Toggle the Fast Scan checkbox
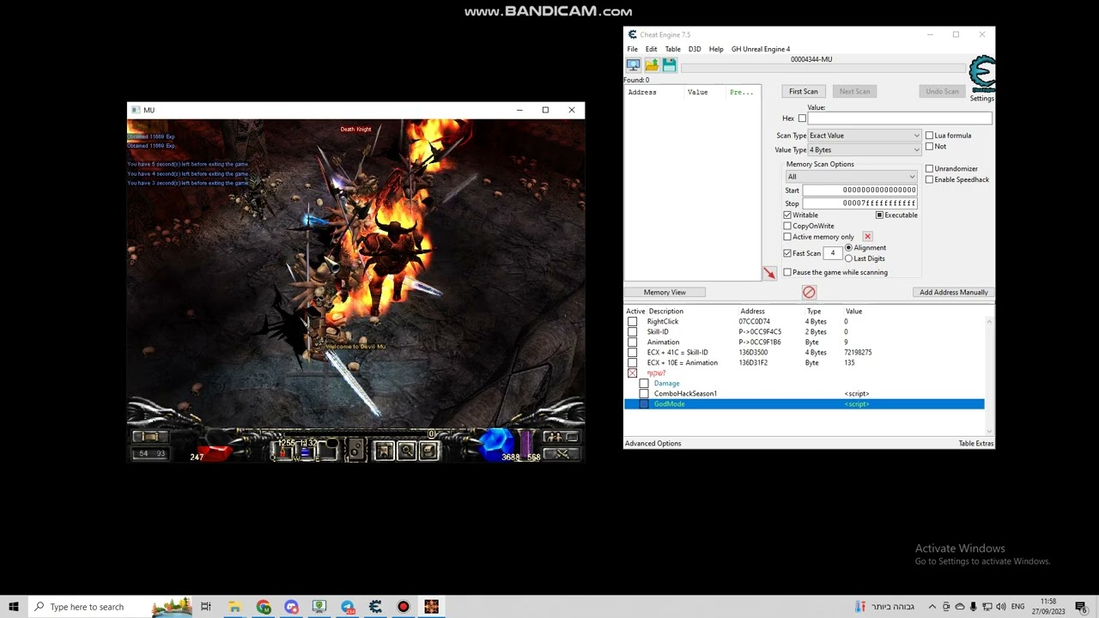This screenshot has width=1099, height=618. pos(787,253)
